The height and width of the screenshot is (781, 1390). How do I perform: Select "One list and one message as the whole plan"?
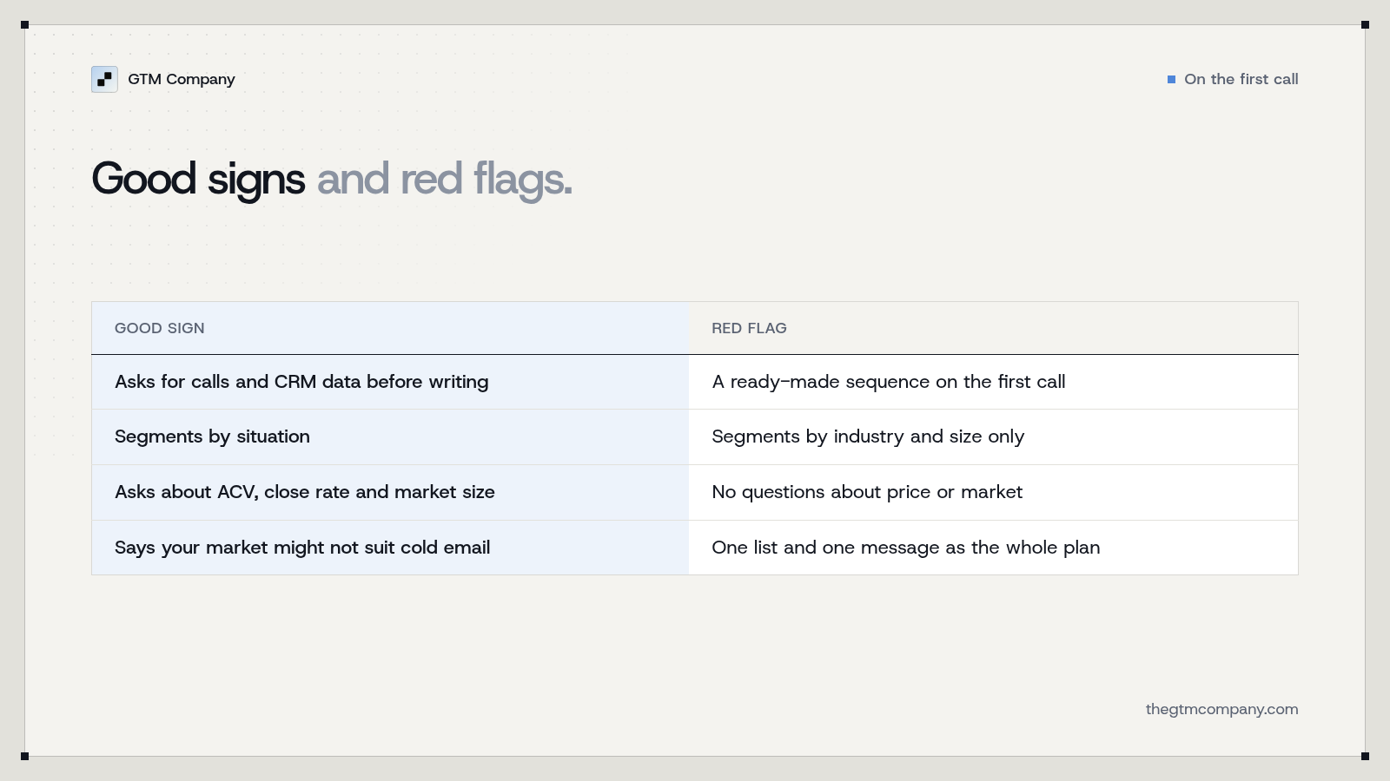pos(906,548)
